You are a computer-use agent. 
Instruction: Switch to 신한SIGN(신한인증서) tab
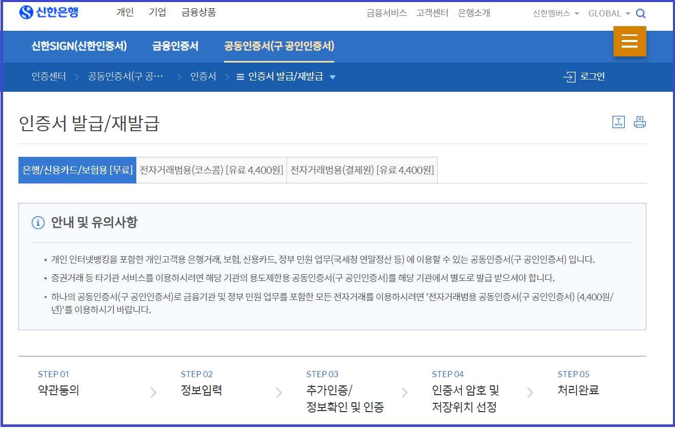pyautogui.click(x=79, y=47)
